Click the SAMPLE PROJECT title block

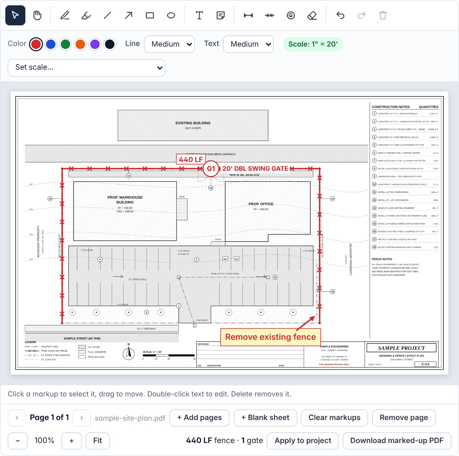click(x=401, y=348)
